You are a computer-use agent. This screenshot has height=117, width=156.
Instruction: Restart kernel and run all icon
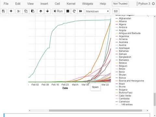tap(81, 11)
